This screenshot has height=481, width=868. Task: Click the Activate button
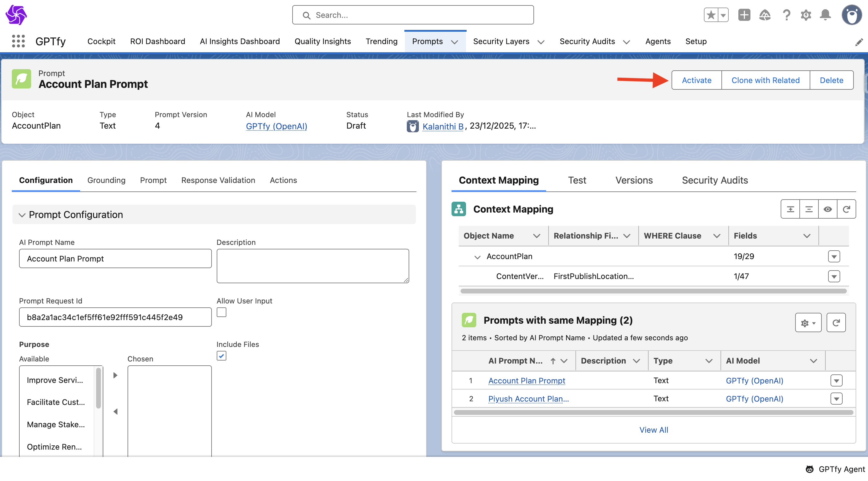click(x=697, y=80)
